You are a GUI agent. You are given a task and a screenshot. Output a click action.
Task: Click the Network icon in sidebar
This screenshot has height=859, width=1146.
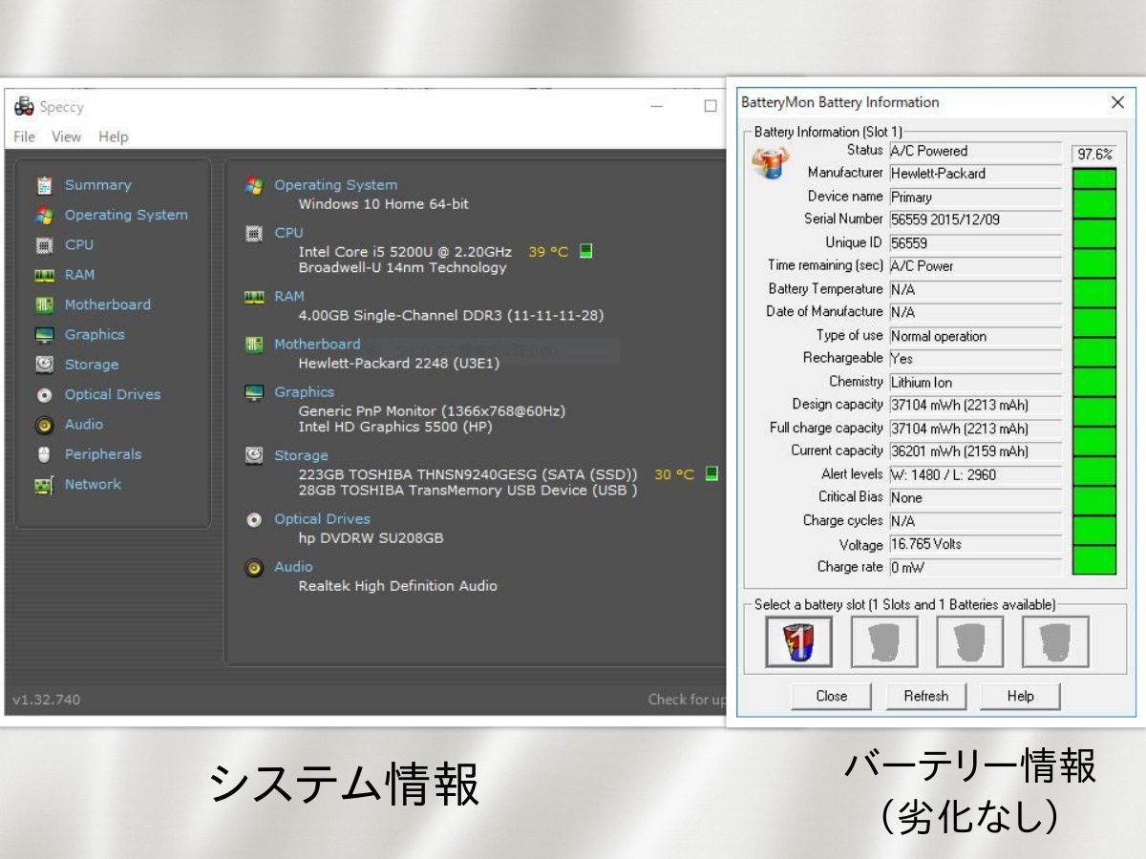point(44,485)
